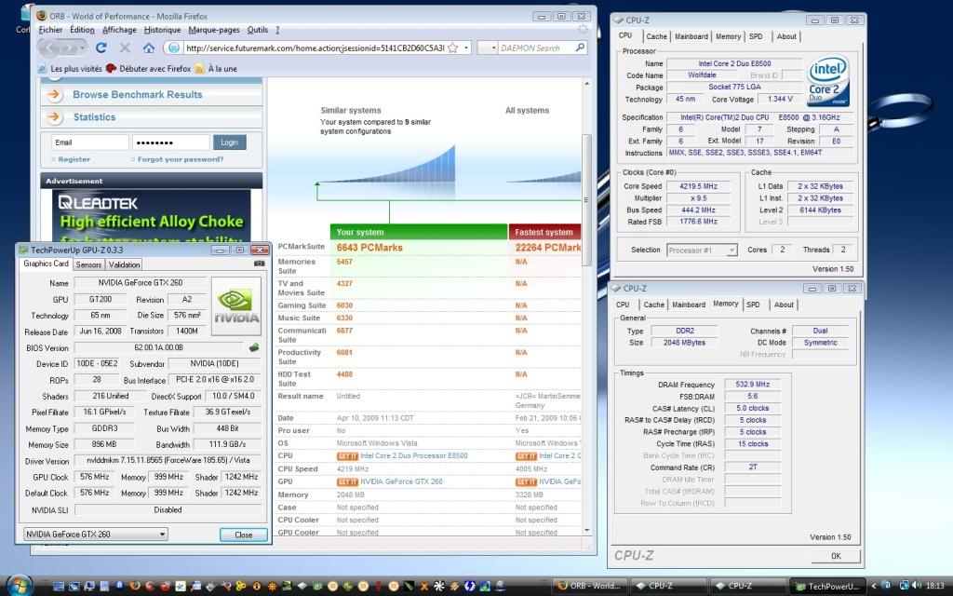The image size is (953, 596).
Task: Click the DAEMON Search field
Action: (535, 47)
